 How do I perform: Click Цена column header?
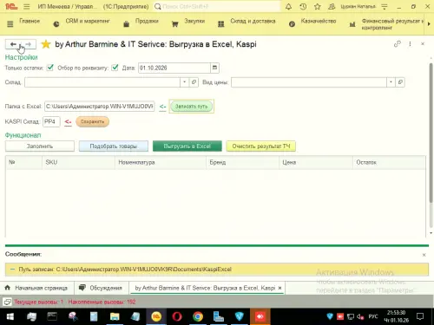316,162
